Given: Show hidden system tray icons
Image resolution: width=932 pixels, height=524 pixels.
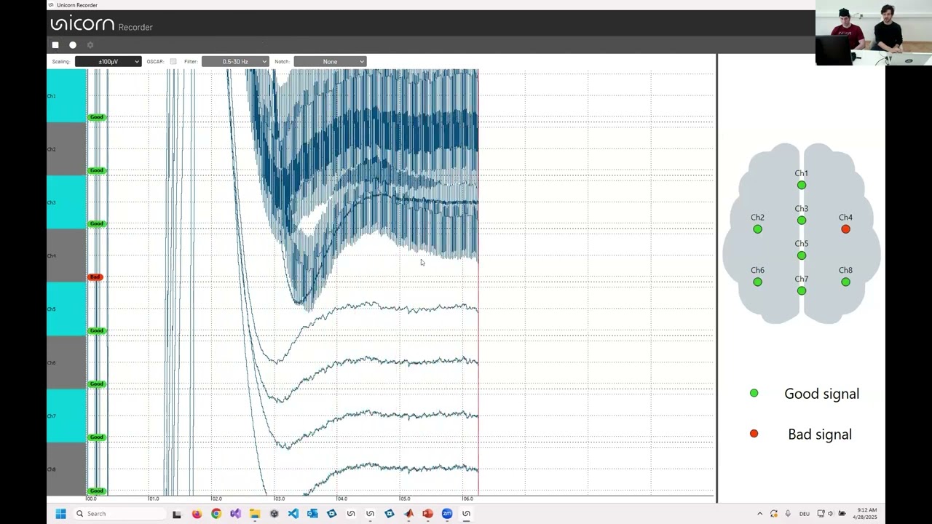Looking at the screenshot, I should point(759,514).
